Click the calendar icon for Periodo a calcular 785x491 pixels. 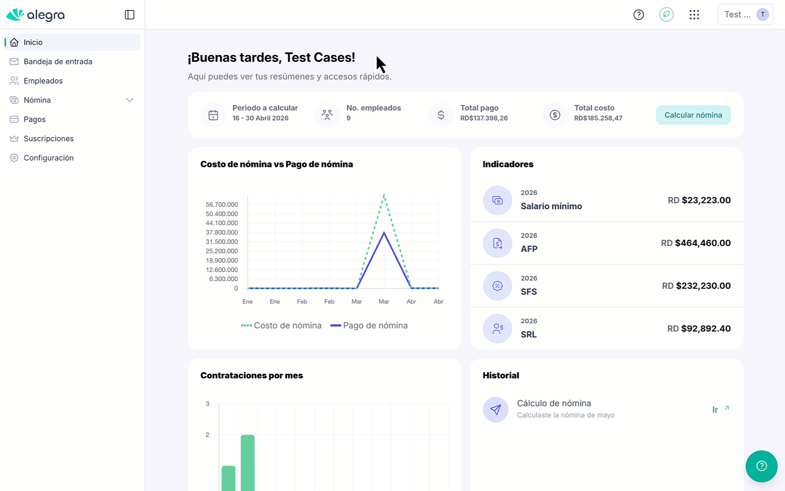coord(213,115)
